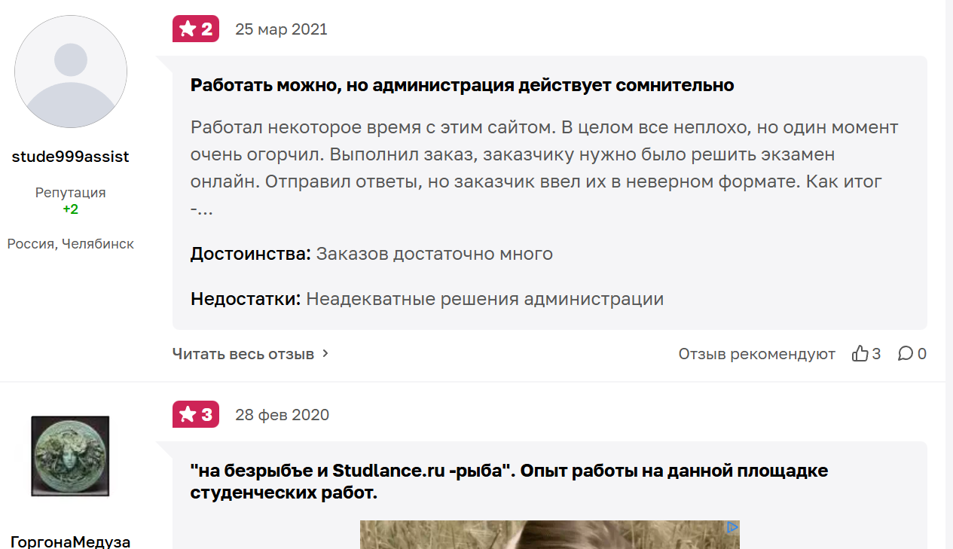Click the 2-star rating badge
The image size is (953, 549).
click(x=196, y=29)
